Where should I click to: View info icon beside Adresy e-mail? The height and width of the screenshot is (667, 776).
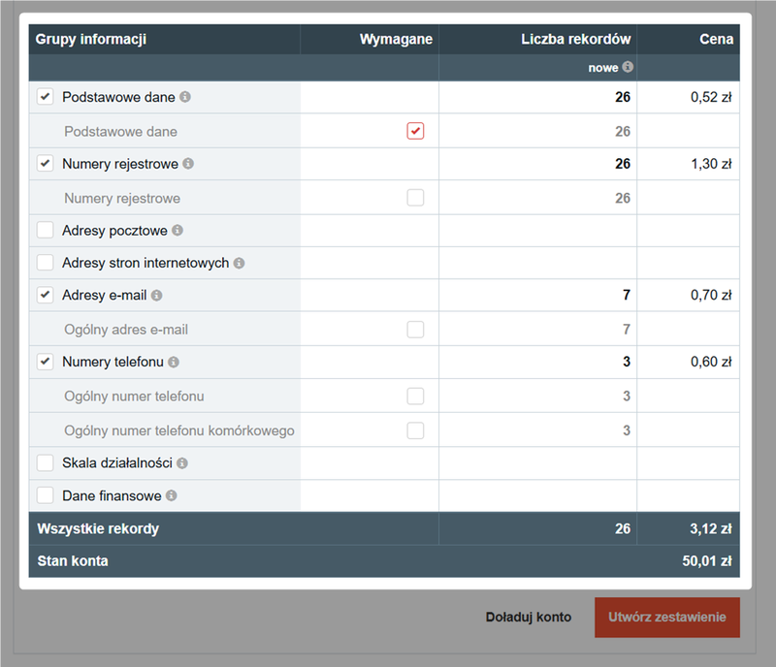point(157,295)
